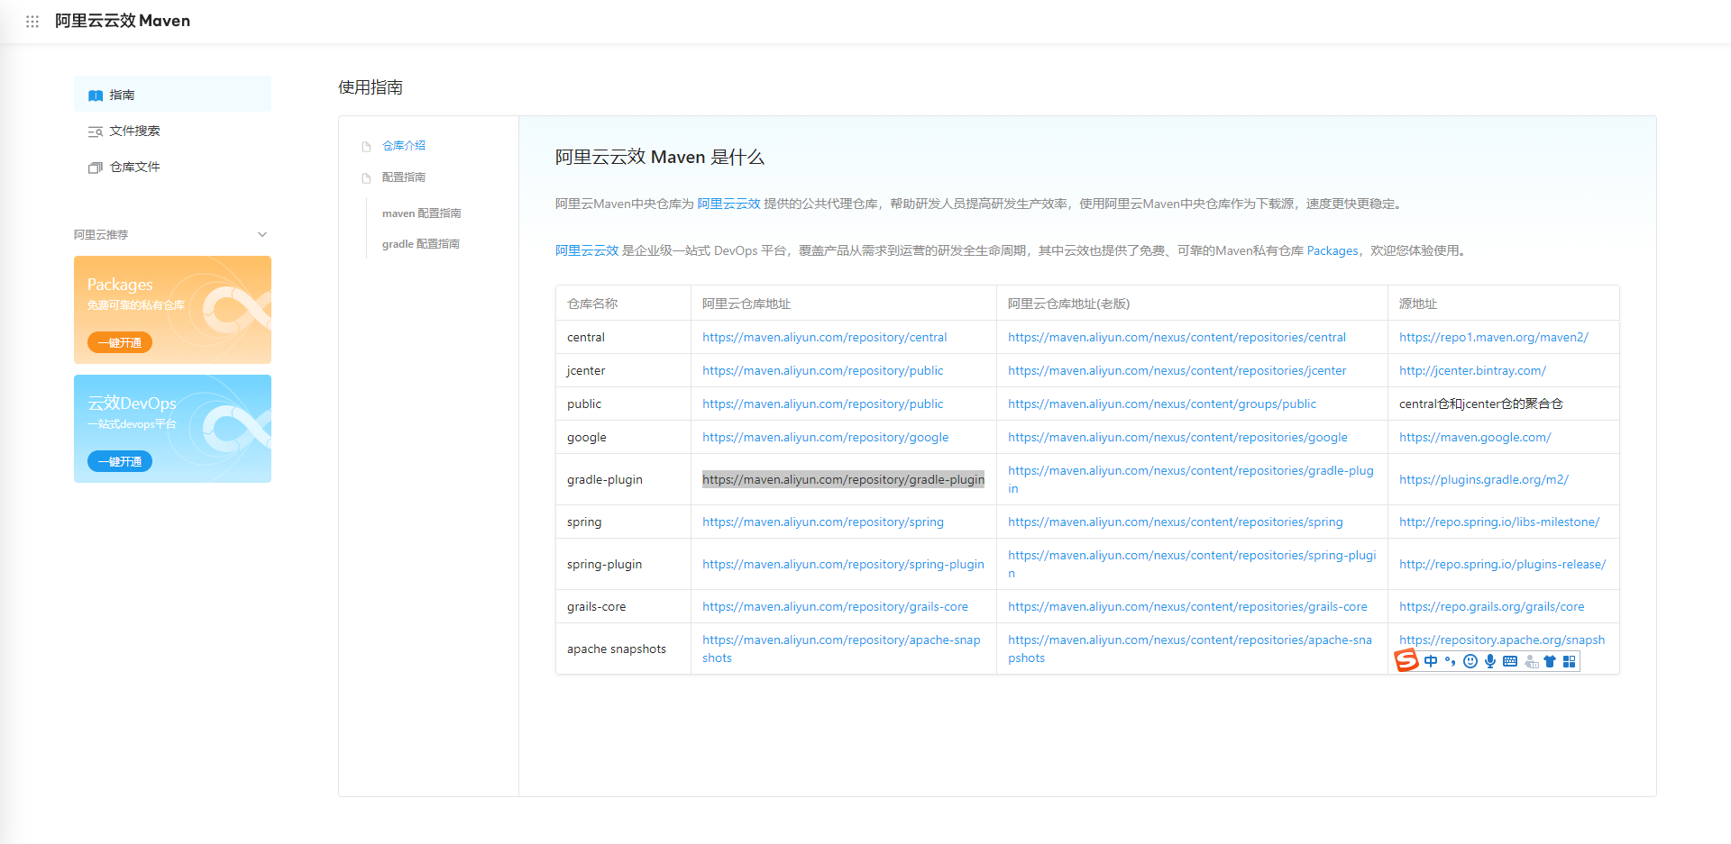Open the nexus repositories/central old link
The height and width of the screenshot is (844, 1731).
click(1177, 337)
